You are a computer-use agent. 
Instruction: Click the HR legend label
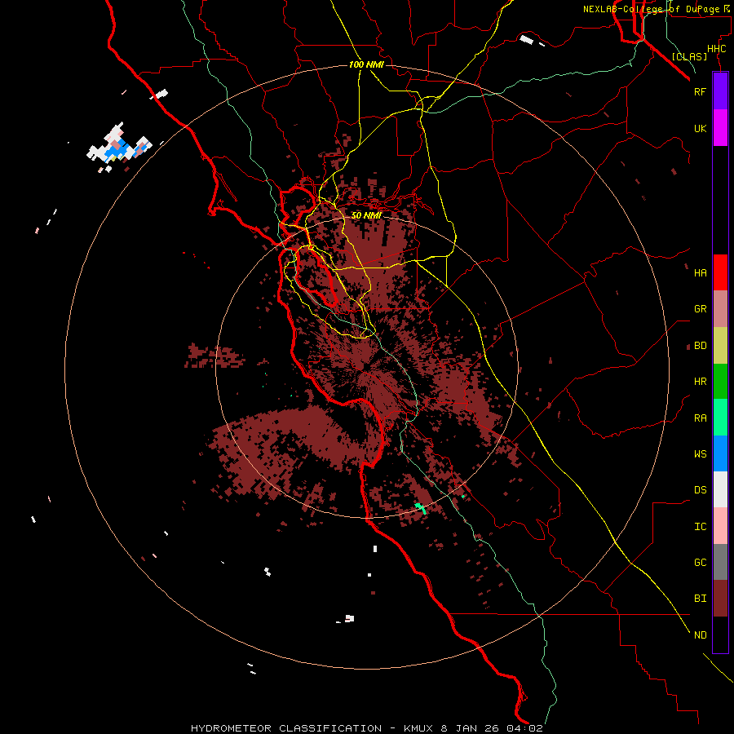pos(700,382)
